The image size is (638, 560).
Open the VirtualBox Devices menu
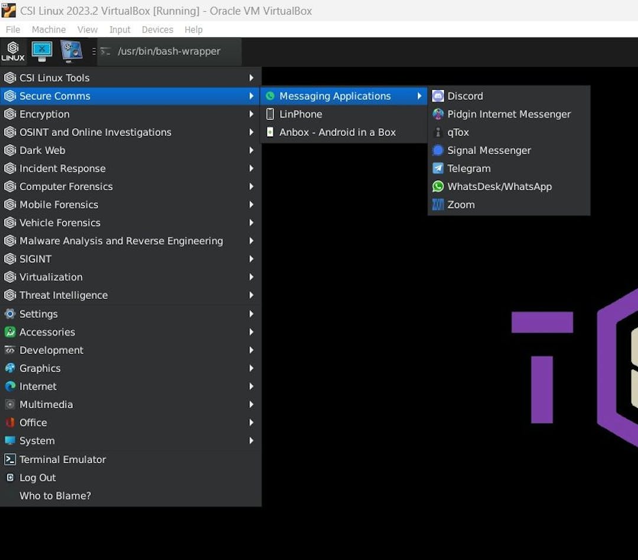tap(157, 30)
